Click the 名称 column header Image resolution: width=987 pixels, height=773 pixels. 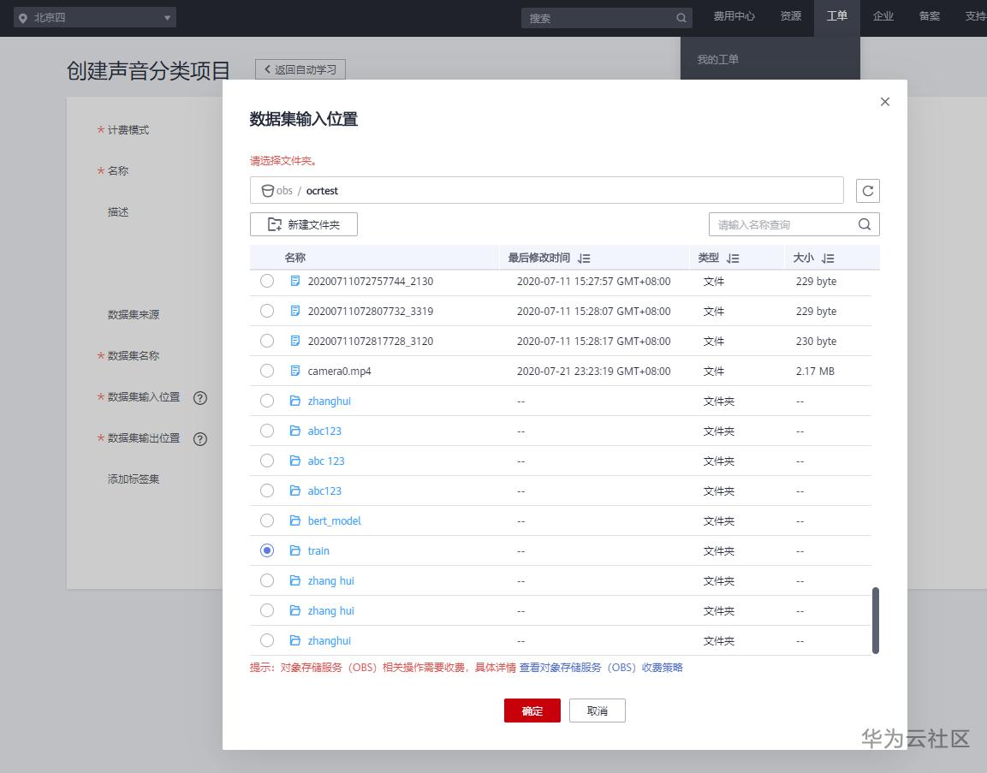click(x=295, y=258)
